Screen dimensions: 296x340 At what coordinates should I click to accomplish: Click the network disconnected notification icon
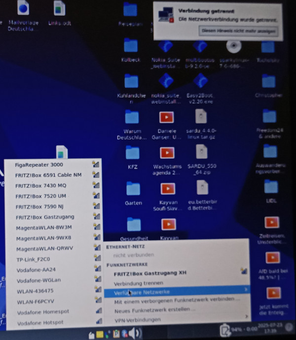[166, 14]
